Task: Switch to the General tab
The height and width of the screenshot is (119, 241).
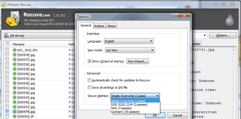Action: click(x=86, y=25)
